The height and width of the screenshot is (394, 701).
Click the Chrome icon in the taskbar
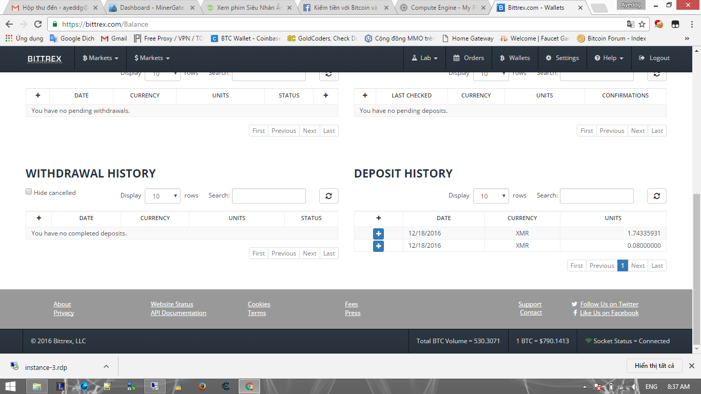pos(249,386)
